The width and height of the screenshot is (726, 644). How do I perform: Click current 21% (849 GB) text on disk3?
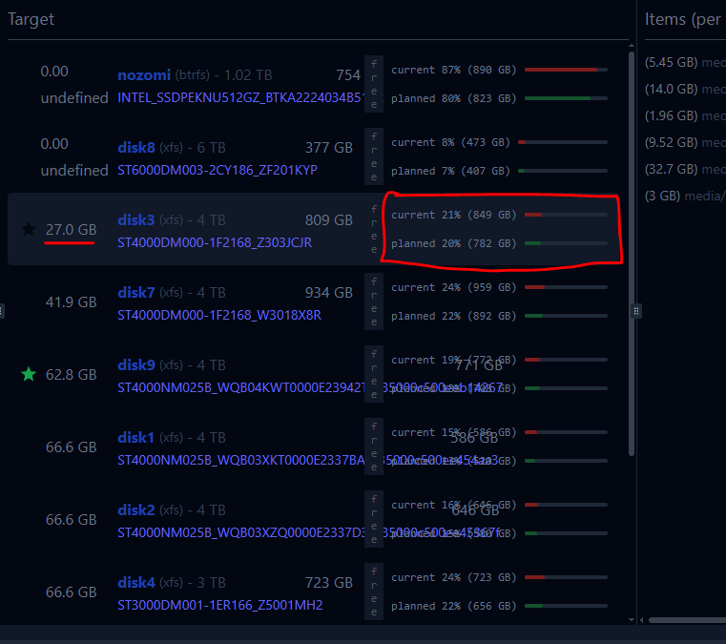(x=453, y=215)
